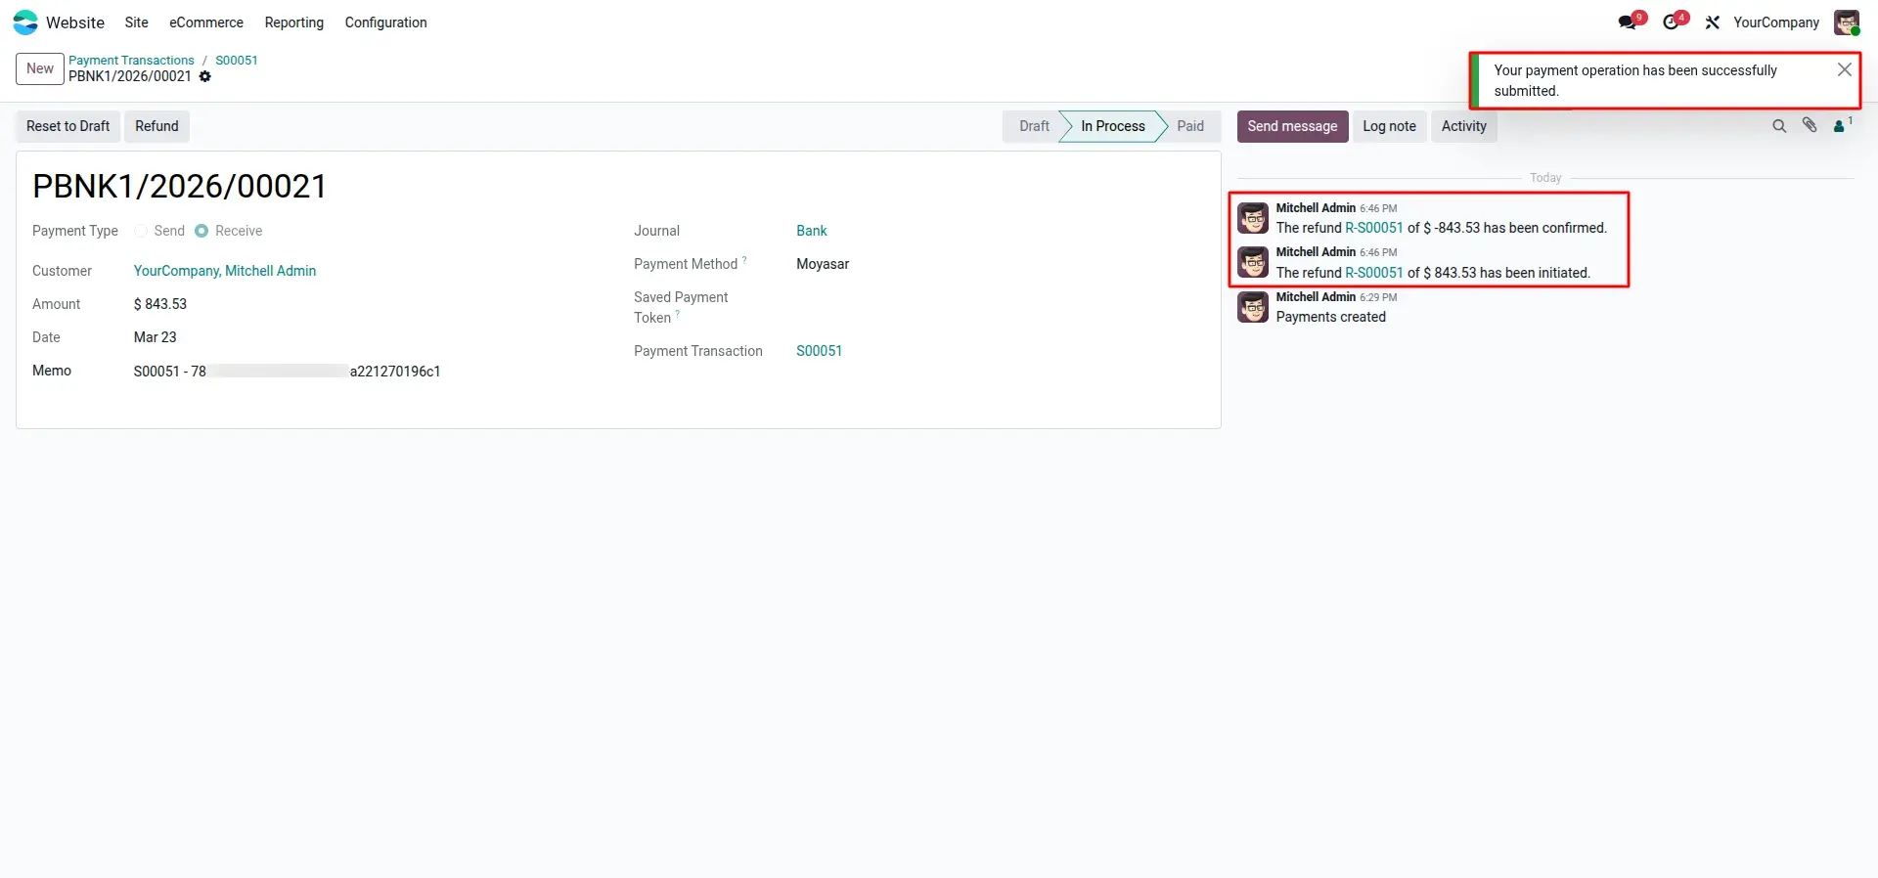Select the Send payment type radio
The image size is (1878, 878).
pyautogui.click(x=142, y=231)
